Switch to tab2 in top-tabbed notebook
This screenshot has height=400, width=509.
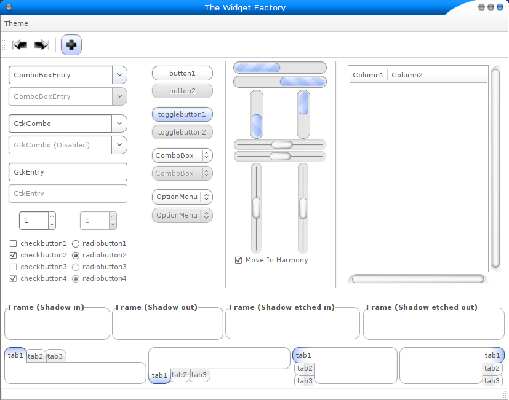point(35,356)
